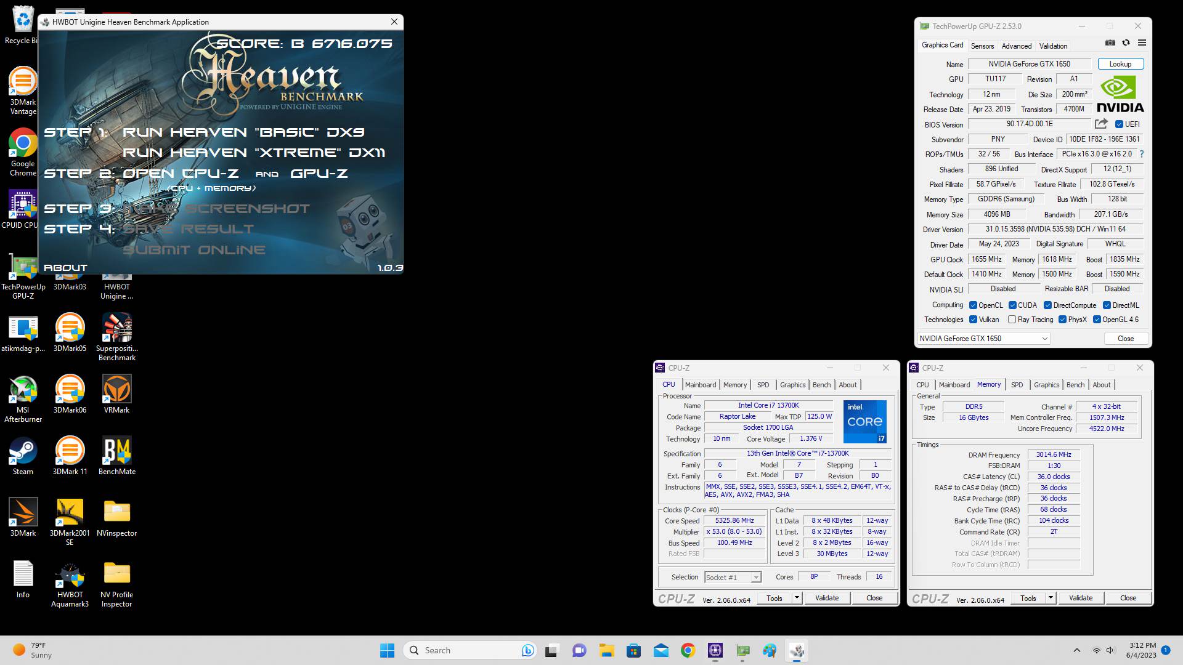1183x665 pixels.
Task: Open Steam desktop shortcut
Action: (23, 456)
